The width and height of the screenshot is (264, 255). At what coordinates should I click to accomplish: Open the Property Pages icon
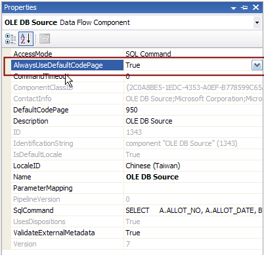click(x=45, y=39)
